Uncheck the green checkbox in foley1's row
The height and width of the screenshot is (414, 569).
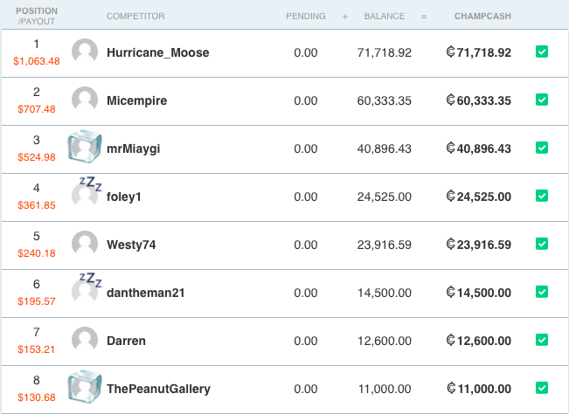(542, 196)
